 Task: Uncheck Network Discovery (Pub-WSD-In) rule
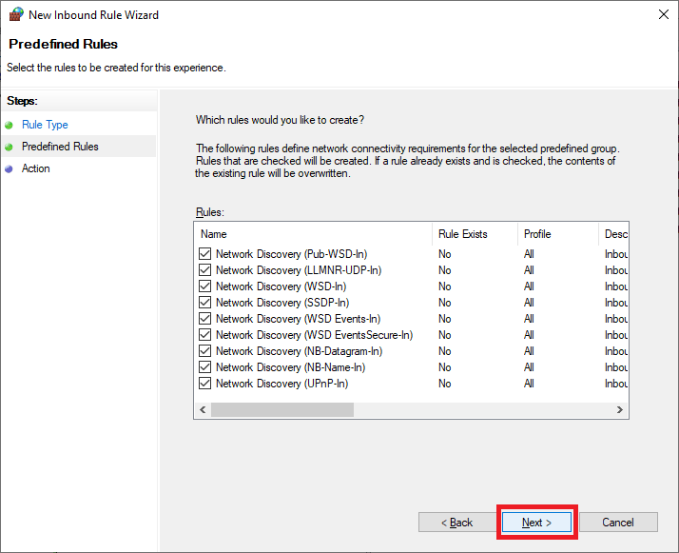(204, 254)
